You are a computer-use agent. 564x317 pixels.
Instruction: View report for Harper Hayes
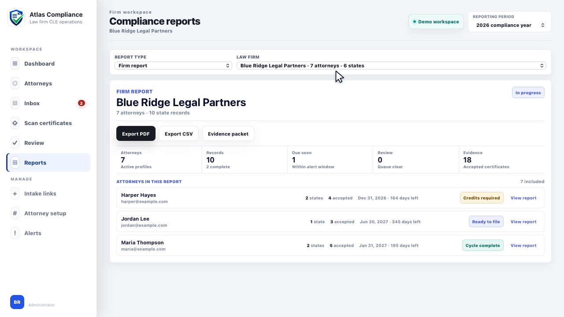523,198
